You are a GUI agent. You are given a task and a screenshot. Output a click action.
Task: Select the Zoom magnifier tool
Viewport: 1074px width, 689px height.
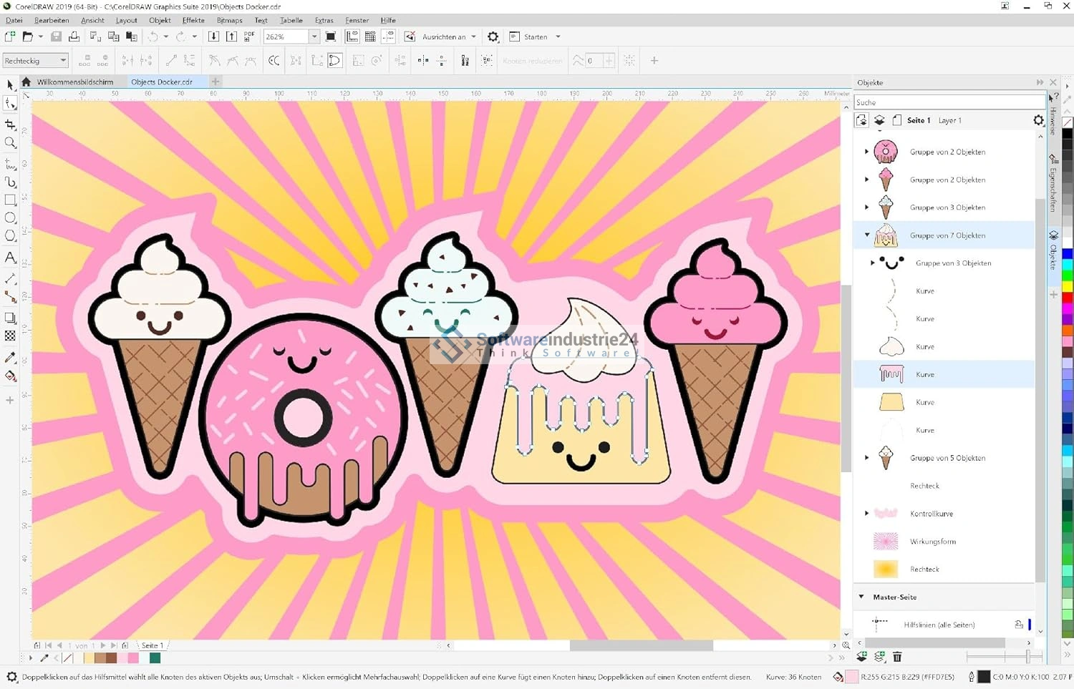(10, 143)
